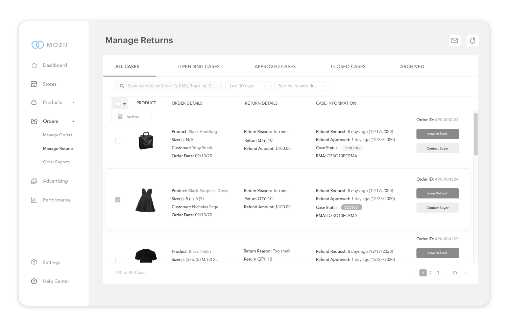Contact Buyer for order 490-000223
This screenshot has width=506, height=324.
tap(437, 148)
